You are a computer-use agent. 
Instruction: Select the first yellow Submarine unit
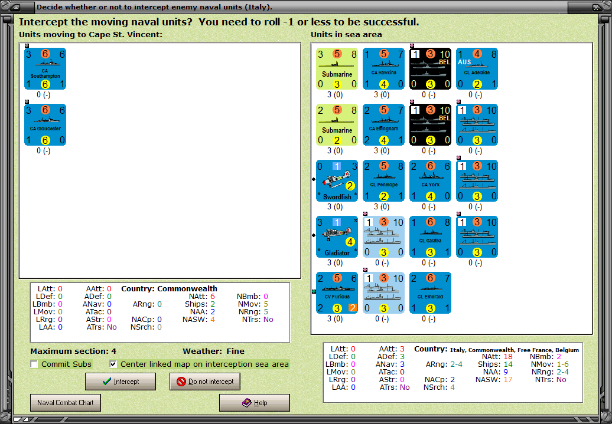pyautogui.click(x=337, y=68)
